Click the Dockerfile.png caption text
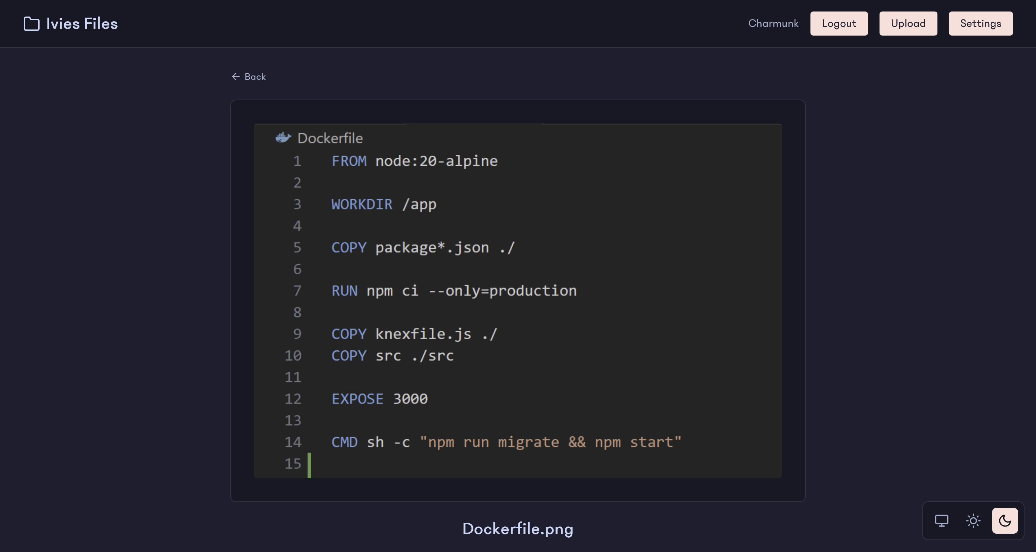 tap(518, 529)
